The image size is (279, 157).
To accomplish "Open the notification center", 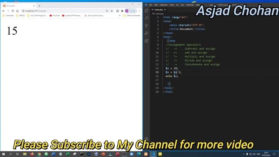I will click(274, 154).
